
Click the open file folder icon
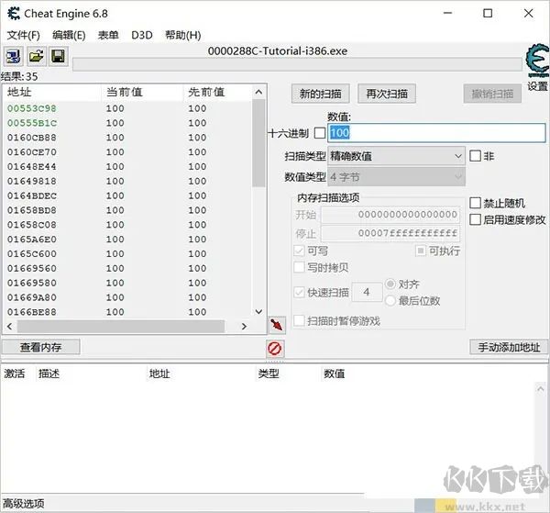tap(36, 57)
